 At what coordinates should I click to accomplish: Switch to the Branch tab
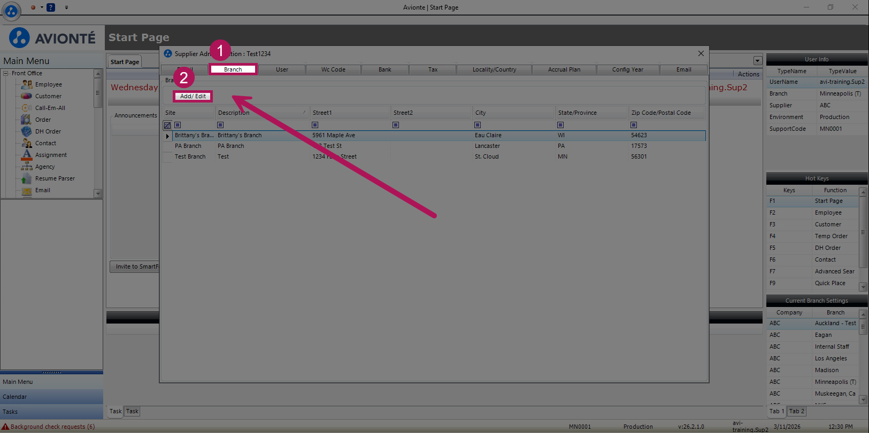pyautogui.click(x=233, y=69)
